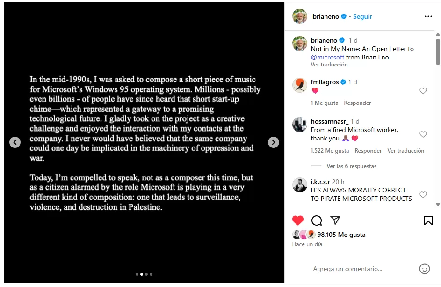Open the three-dot more options menu

tap(428, 16)
